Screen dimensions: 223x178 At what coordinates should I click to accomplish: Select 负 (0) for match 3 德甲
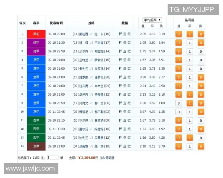(x=201, y=52)
